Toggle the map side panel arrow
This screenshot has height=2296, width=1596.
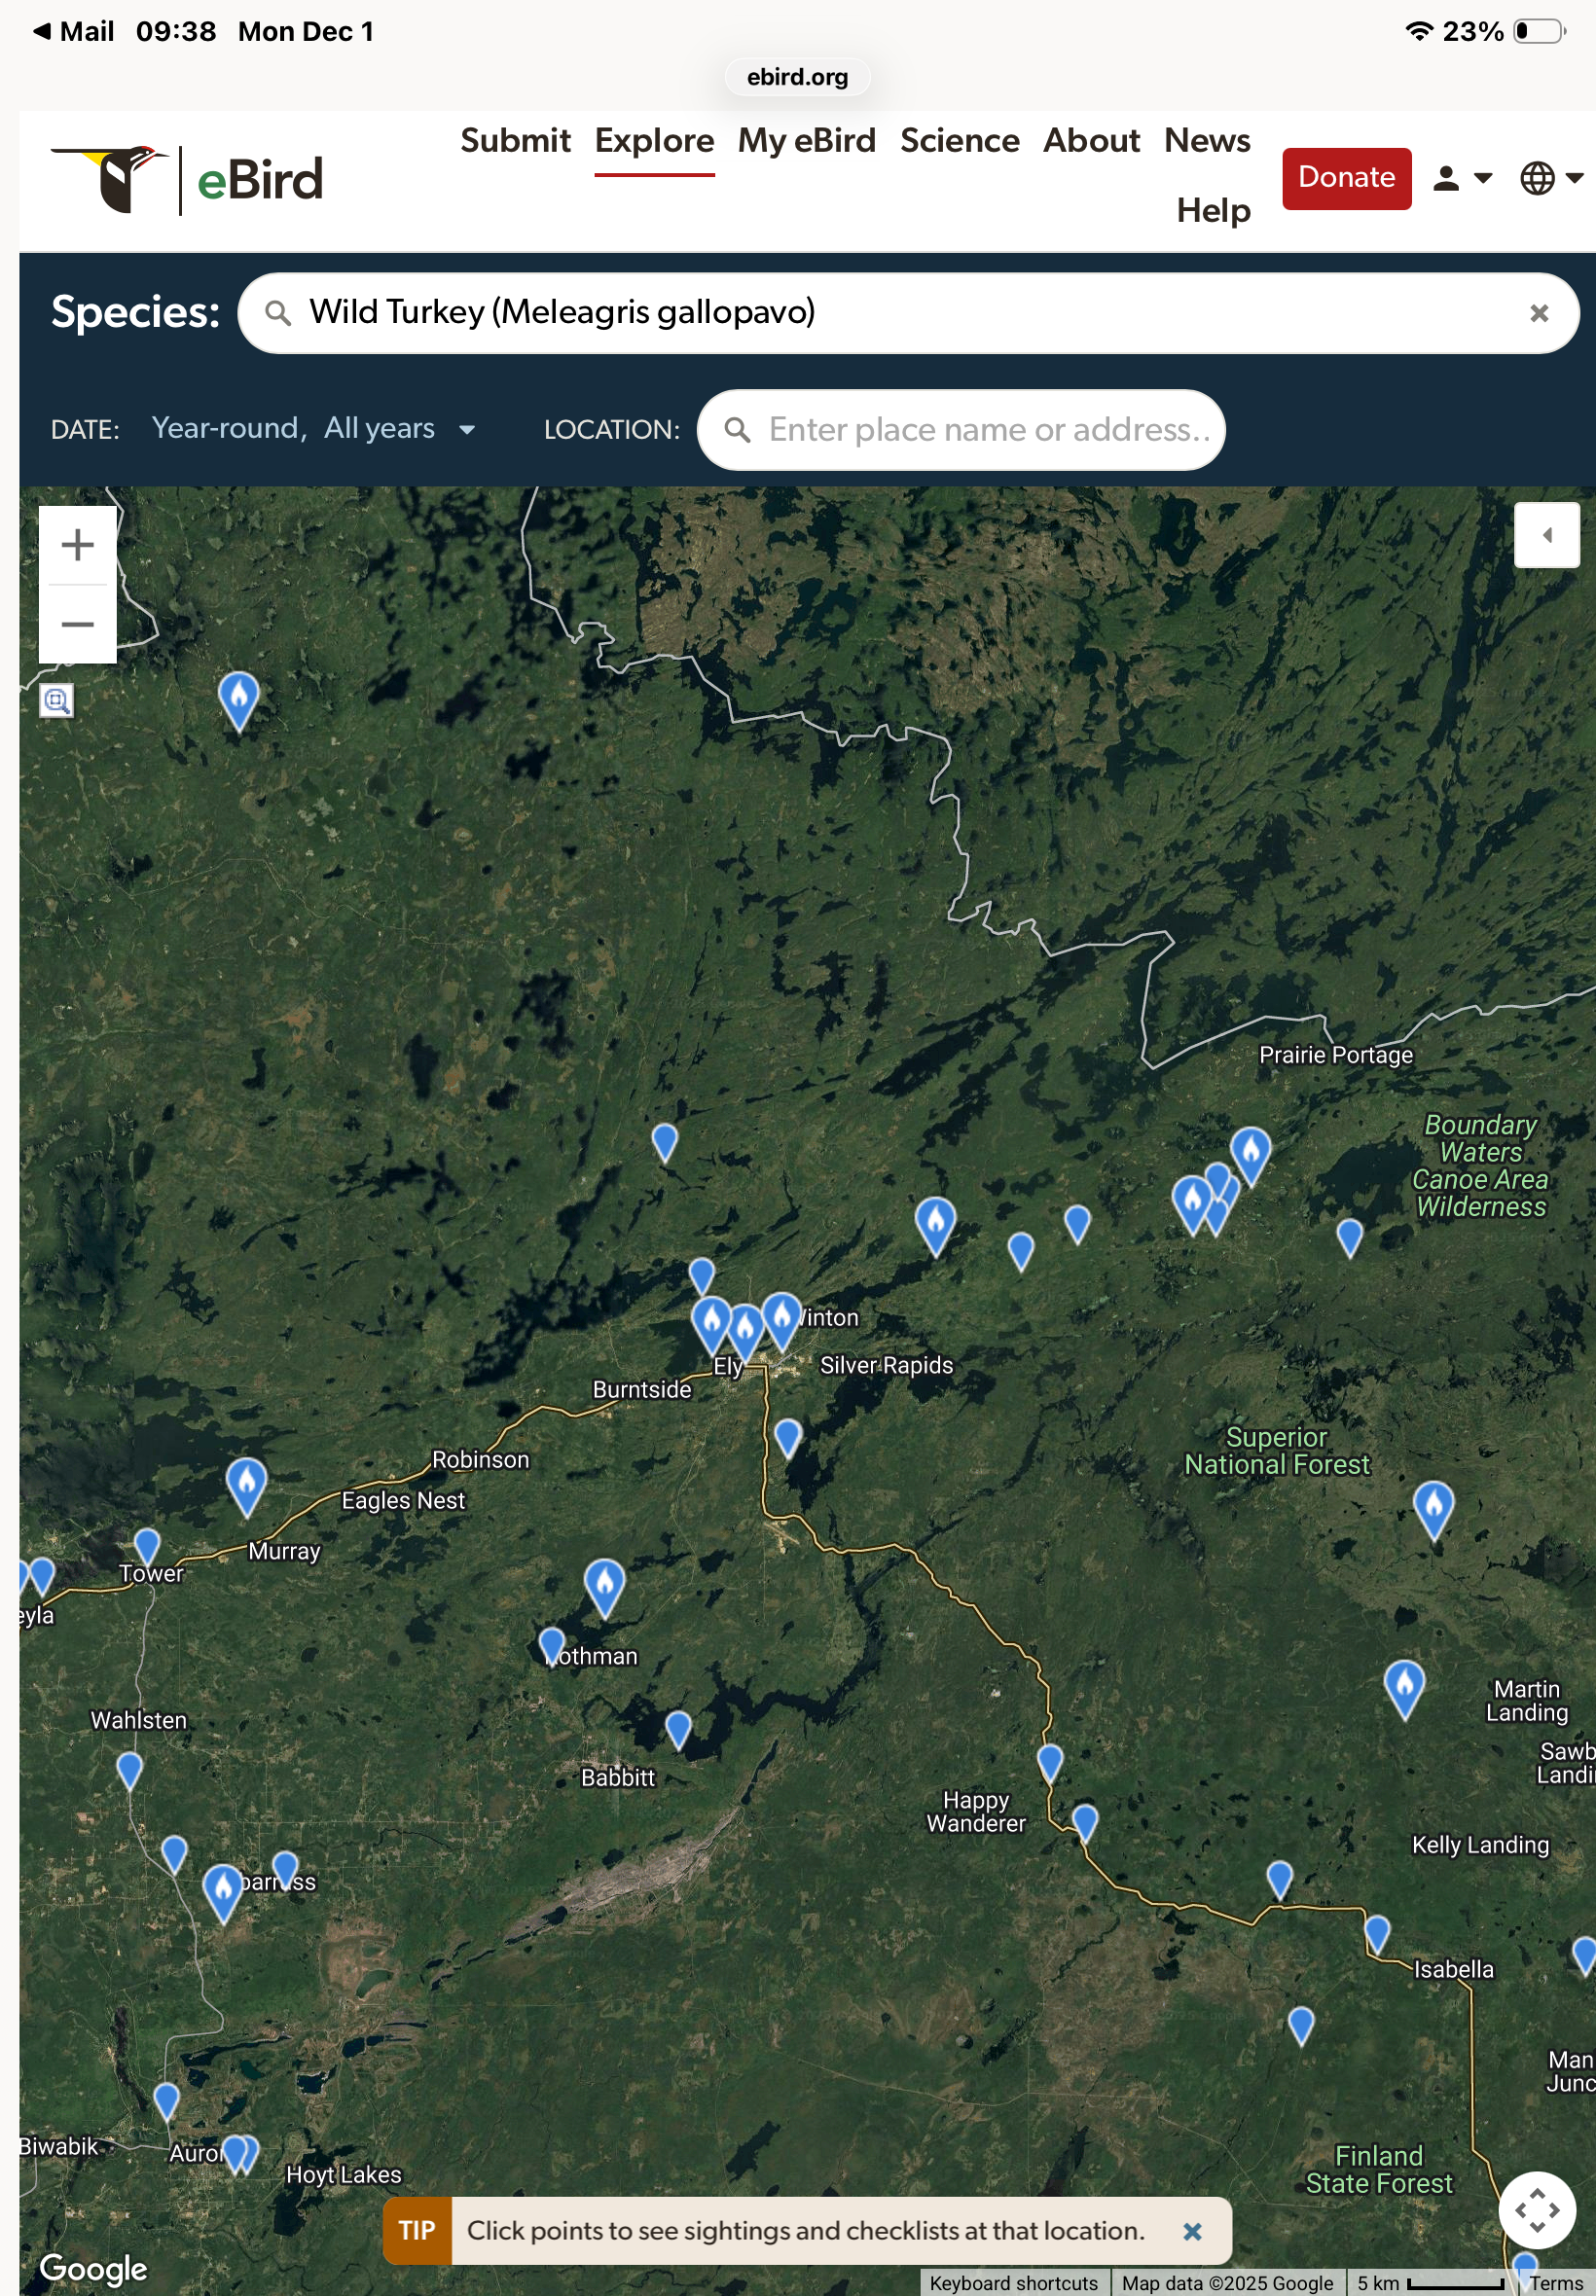[x=1546, y=536]
